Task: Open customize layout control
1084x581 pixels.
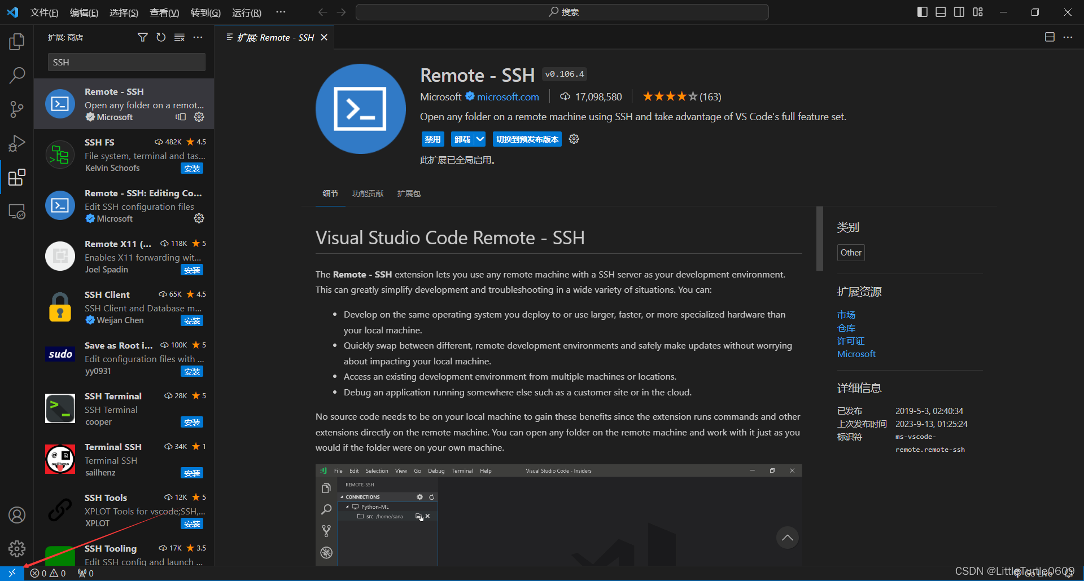Action: [978, 12]
